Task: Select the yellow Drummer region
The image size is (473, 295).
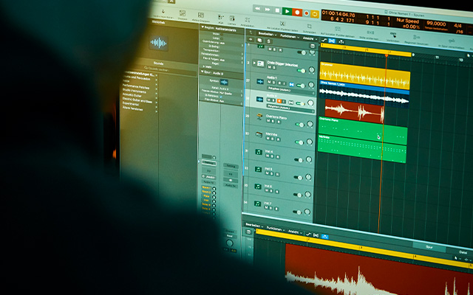Action: pyautogui.click(x=364, y=75)
